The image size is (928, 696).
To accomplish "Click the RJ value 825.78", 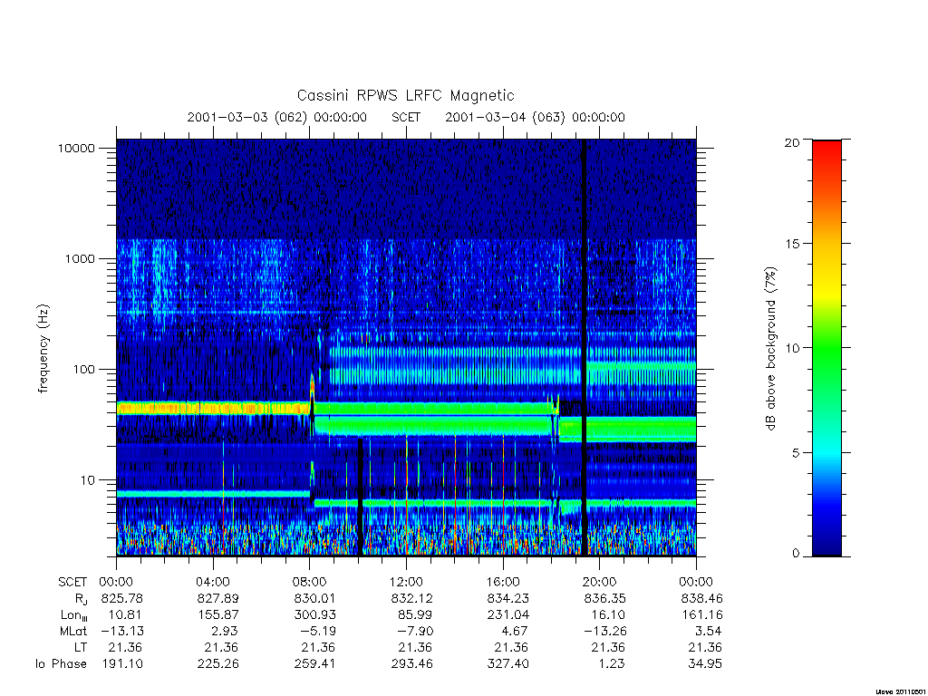I will click(122, 598).
